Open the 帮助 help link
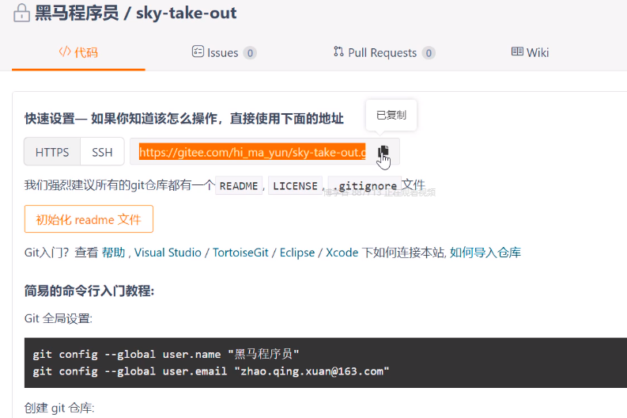This screenshot has height=418, width=627. tap(114, 253)
